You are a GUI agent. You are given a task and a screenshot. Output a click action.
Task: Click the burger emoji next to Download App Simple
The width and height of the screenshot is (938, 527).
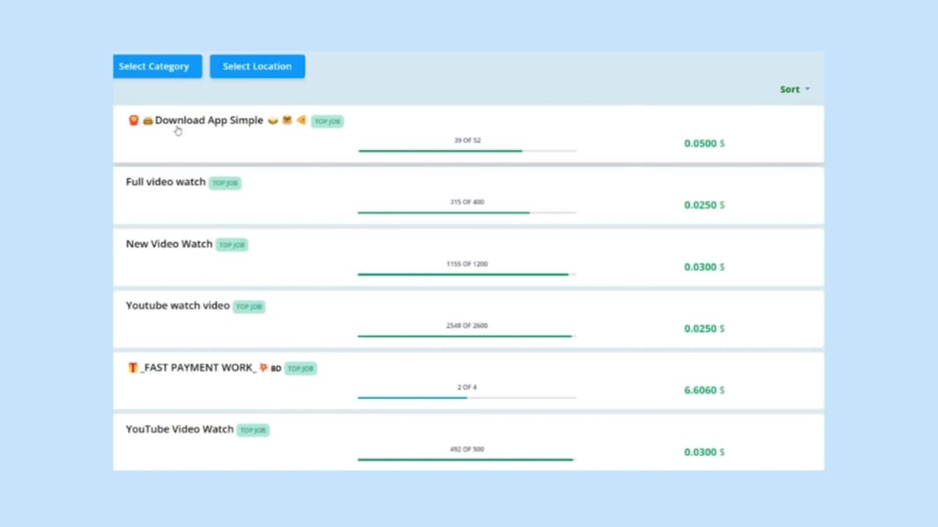[146, 120]
